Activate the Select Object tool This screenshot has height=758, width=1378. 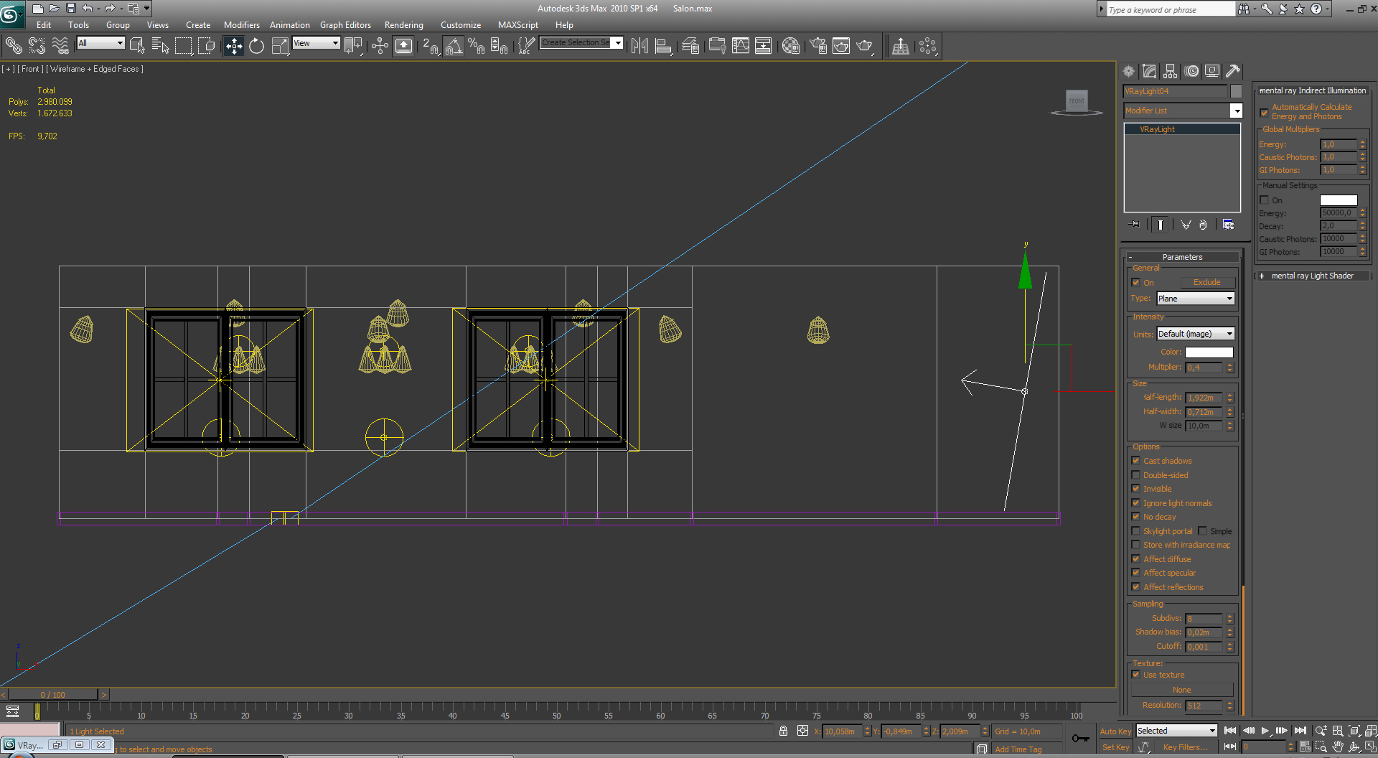point(137,46)
